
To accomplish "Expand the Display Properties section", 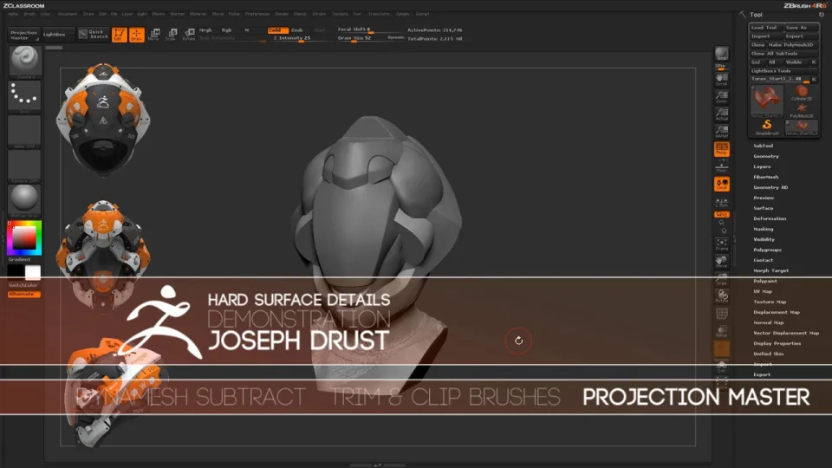I will point(777,343).
